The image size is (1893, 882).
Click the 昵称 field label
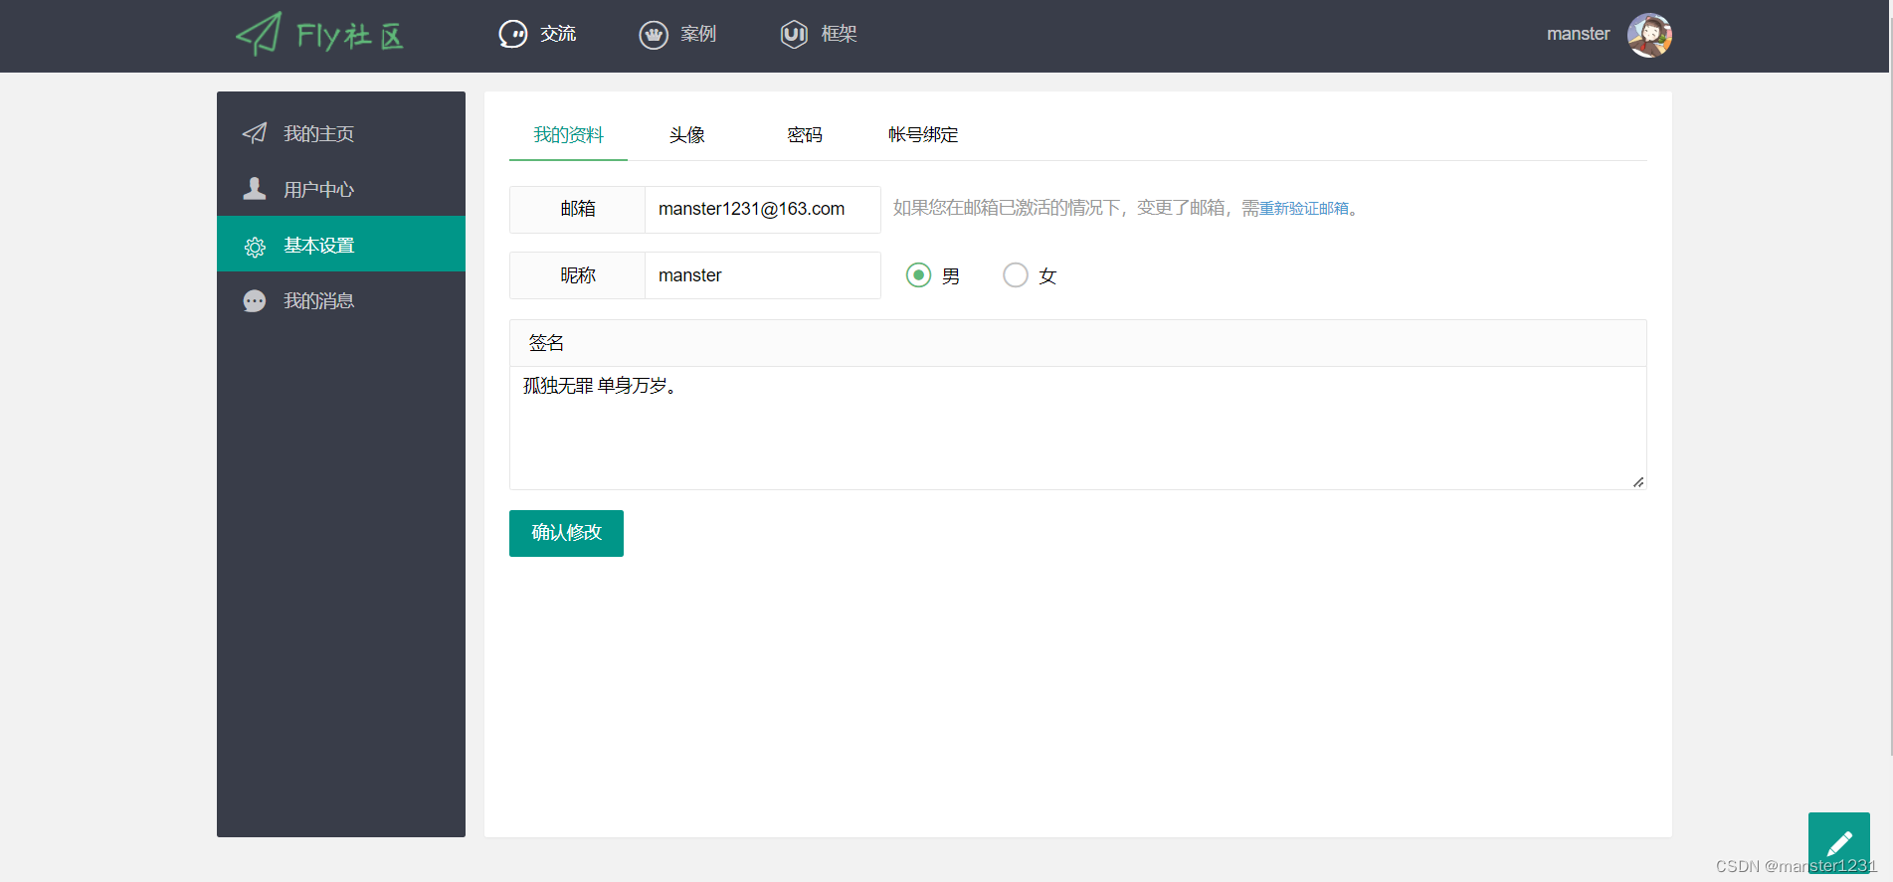(578, 275)
